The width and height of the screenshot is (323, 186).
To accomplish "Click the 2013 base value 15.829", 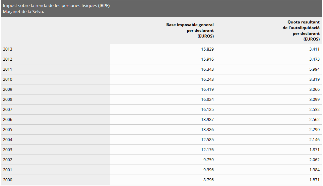I will pyautogui.click(x=207, y=49).
